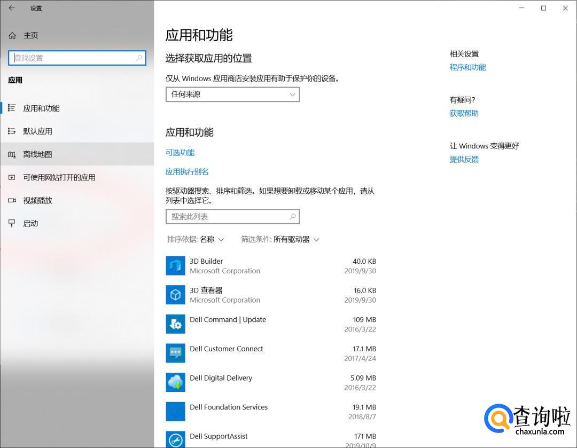The width and height of the screenshot is (577, 448).
Task: Open the 应用执行别名 link
Action: (x=187, y=171)
